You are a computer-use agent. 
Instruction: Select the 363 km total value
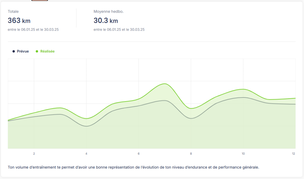(x=19, y=21)
